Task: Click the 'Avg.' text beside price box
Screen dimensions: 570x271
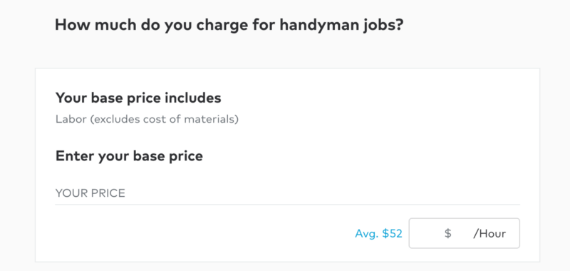Action: [367, 233]
